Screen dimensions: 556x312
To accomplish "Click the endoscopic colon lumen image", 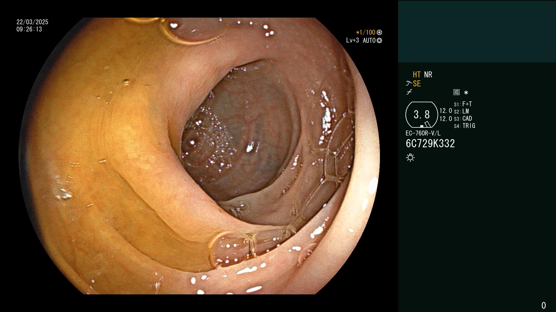I will 200,156.
